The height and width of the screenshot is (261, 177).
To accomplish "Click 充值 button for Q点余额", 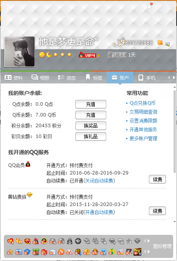I will [x=91, y=104].
